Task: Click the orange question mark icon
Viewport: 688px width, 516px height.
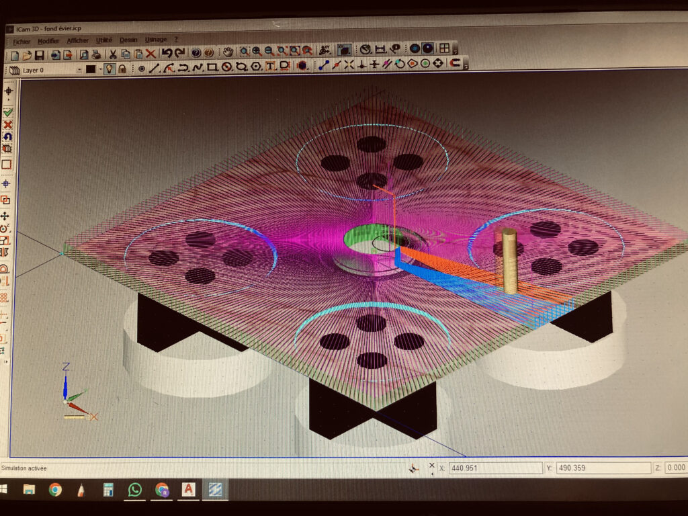Action: click(x=208, y=52)
